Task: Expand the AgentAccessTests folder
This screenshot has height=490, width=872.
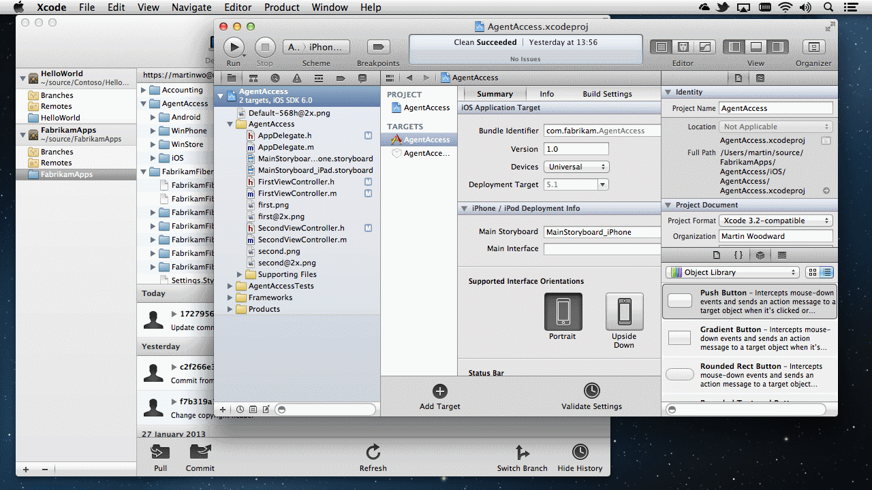Action: point(230,287)
